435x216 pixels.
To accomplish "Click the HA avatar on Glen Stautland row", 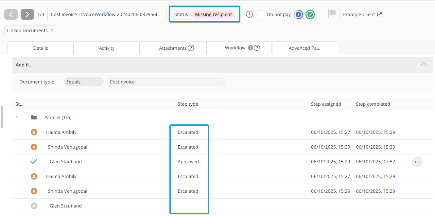I will pos(417,162).
